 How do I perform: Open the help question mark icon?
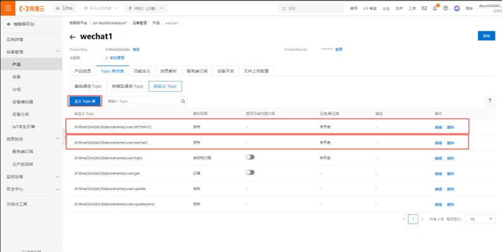[446, 8]
